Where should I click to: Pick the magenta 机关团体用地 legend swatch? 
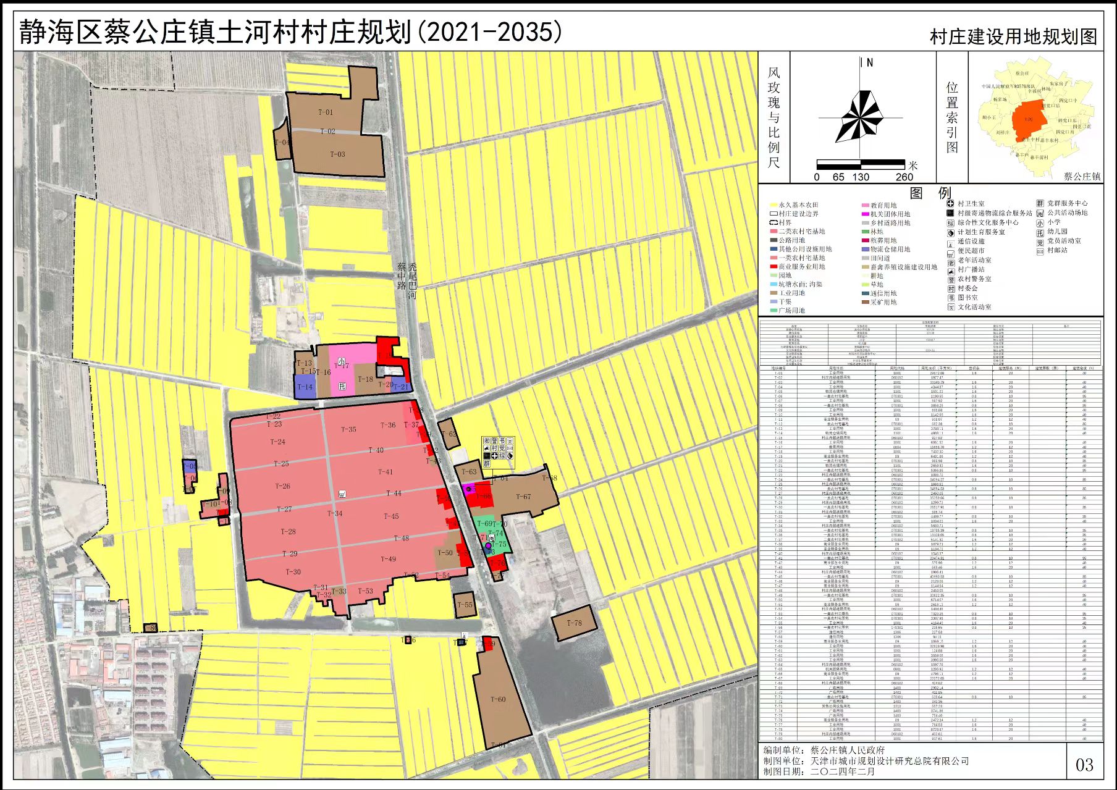click(x=866, y=214)
